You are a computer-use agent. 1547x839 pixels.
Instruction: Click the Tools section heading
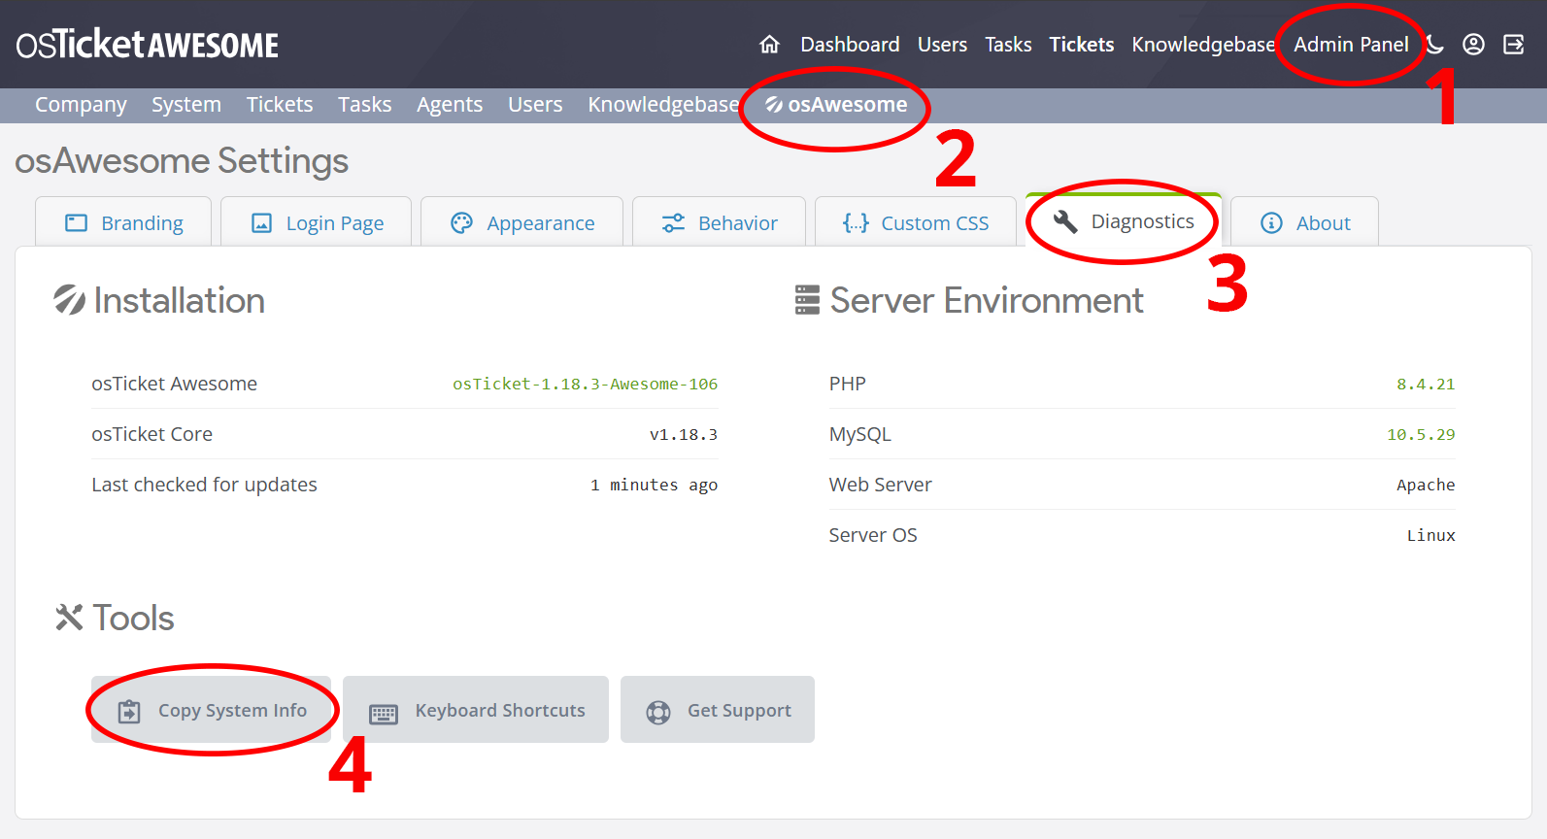115,618
